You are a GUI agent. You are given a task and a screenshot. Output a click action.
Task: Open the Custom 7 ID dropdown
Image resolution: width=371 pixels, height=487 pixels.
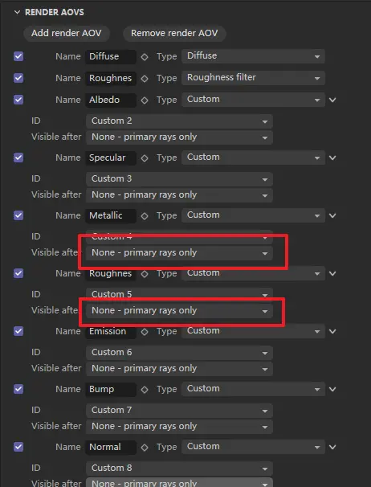tap(179, 411)
